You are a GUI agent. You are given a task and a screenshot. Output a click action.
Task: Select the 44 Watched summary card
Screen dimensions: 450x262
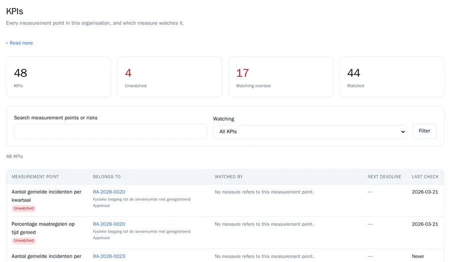(x=391, y=77)
